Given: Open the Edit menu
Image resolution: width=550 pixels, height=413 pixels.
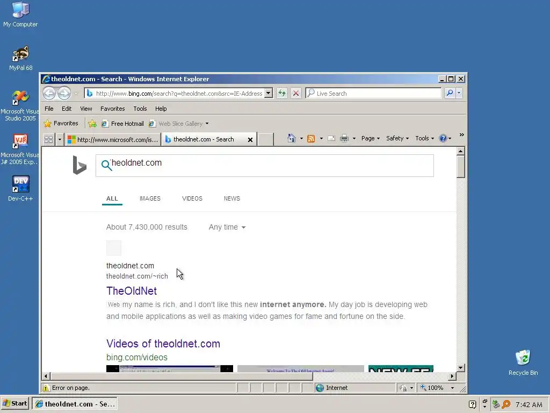Looking at the screenshot, I should click(x=67, y=109).
